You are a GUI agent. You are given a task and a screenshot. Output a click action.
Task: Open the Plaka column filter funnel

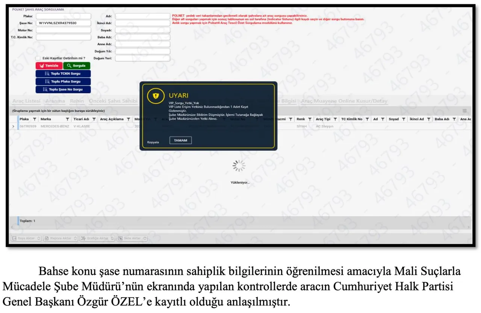(34, 119)
